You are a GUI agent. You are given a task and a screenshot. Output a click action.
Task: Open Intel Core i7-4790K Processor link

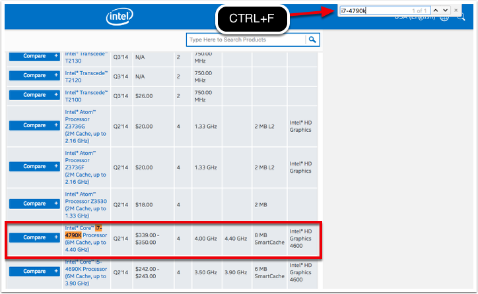click(86, 239)
